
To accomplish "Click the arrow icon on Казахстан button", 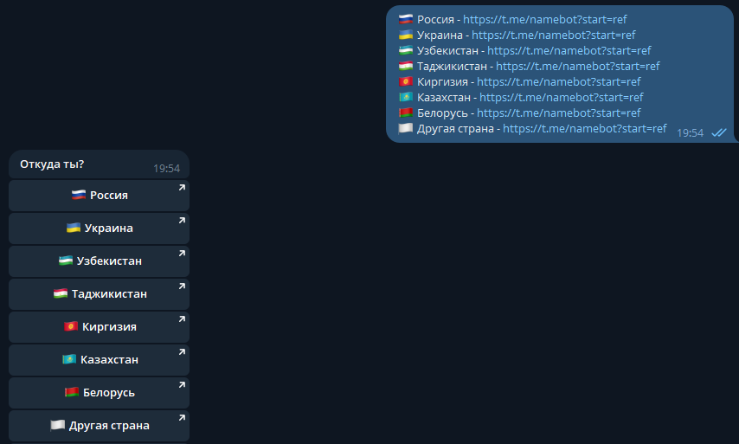I will click(182, 352).
